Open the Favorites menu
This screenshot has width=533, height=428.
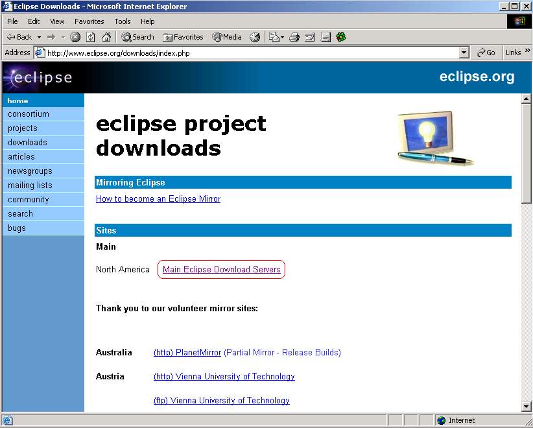click(89, 21)
